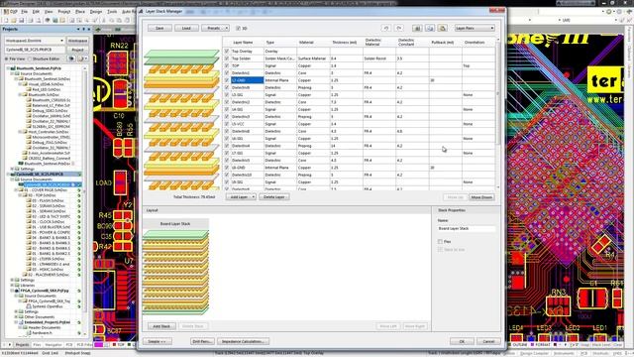Uncheck the Top Solder layer checkbox
The height and width of the screenshot is (357, 634).
(227, 59)
